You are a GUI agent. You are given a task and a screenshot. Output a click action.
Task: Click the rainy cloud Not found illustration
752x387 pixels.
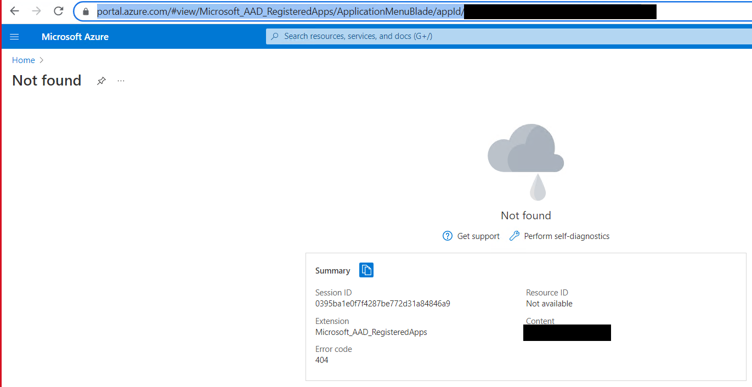[x=525, y=159]
